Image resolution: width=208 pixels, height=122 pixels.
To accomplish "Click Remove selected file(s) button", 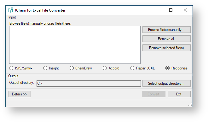I will pos(166,48).
